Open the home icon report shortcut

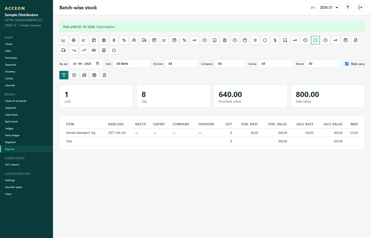click(x=114, y=50)
